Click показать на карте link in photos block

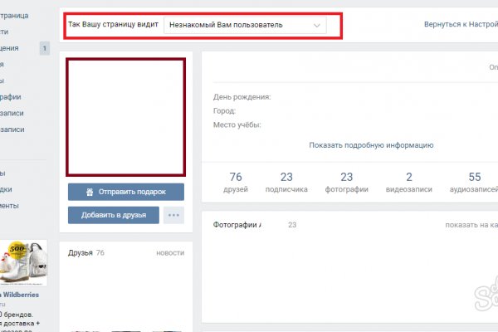(x=471, y=225)
